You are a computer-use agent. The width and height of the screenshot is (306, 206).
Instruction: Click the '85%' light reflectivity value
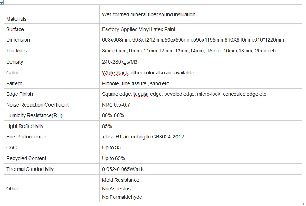pyautogui.click(x=107, y=126)
